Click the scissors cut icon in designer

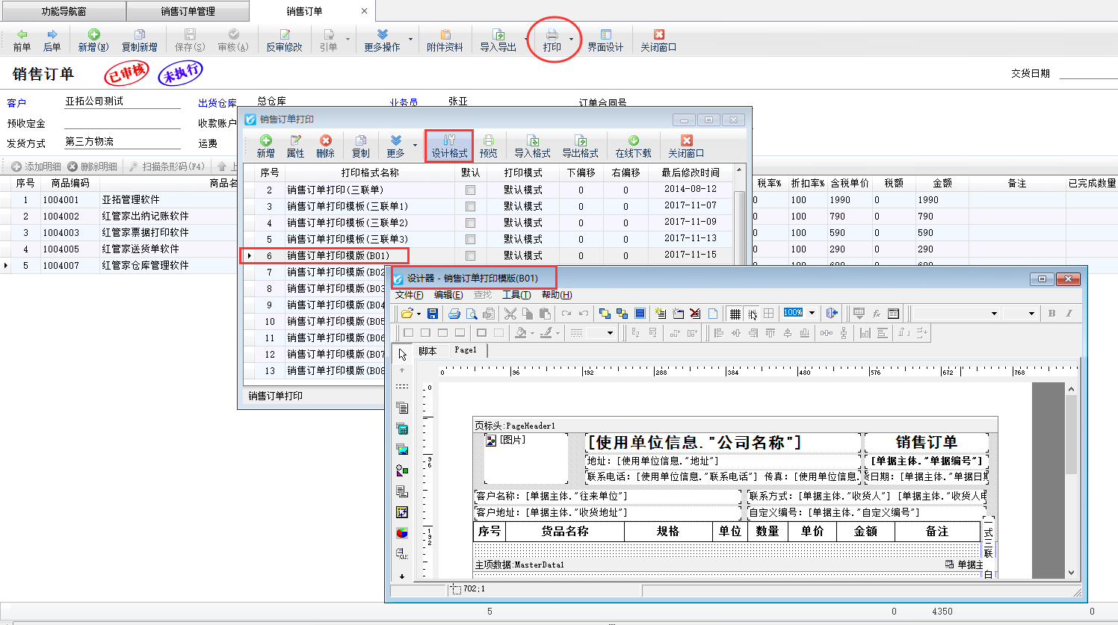click(510, 314)
